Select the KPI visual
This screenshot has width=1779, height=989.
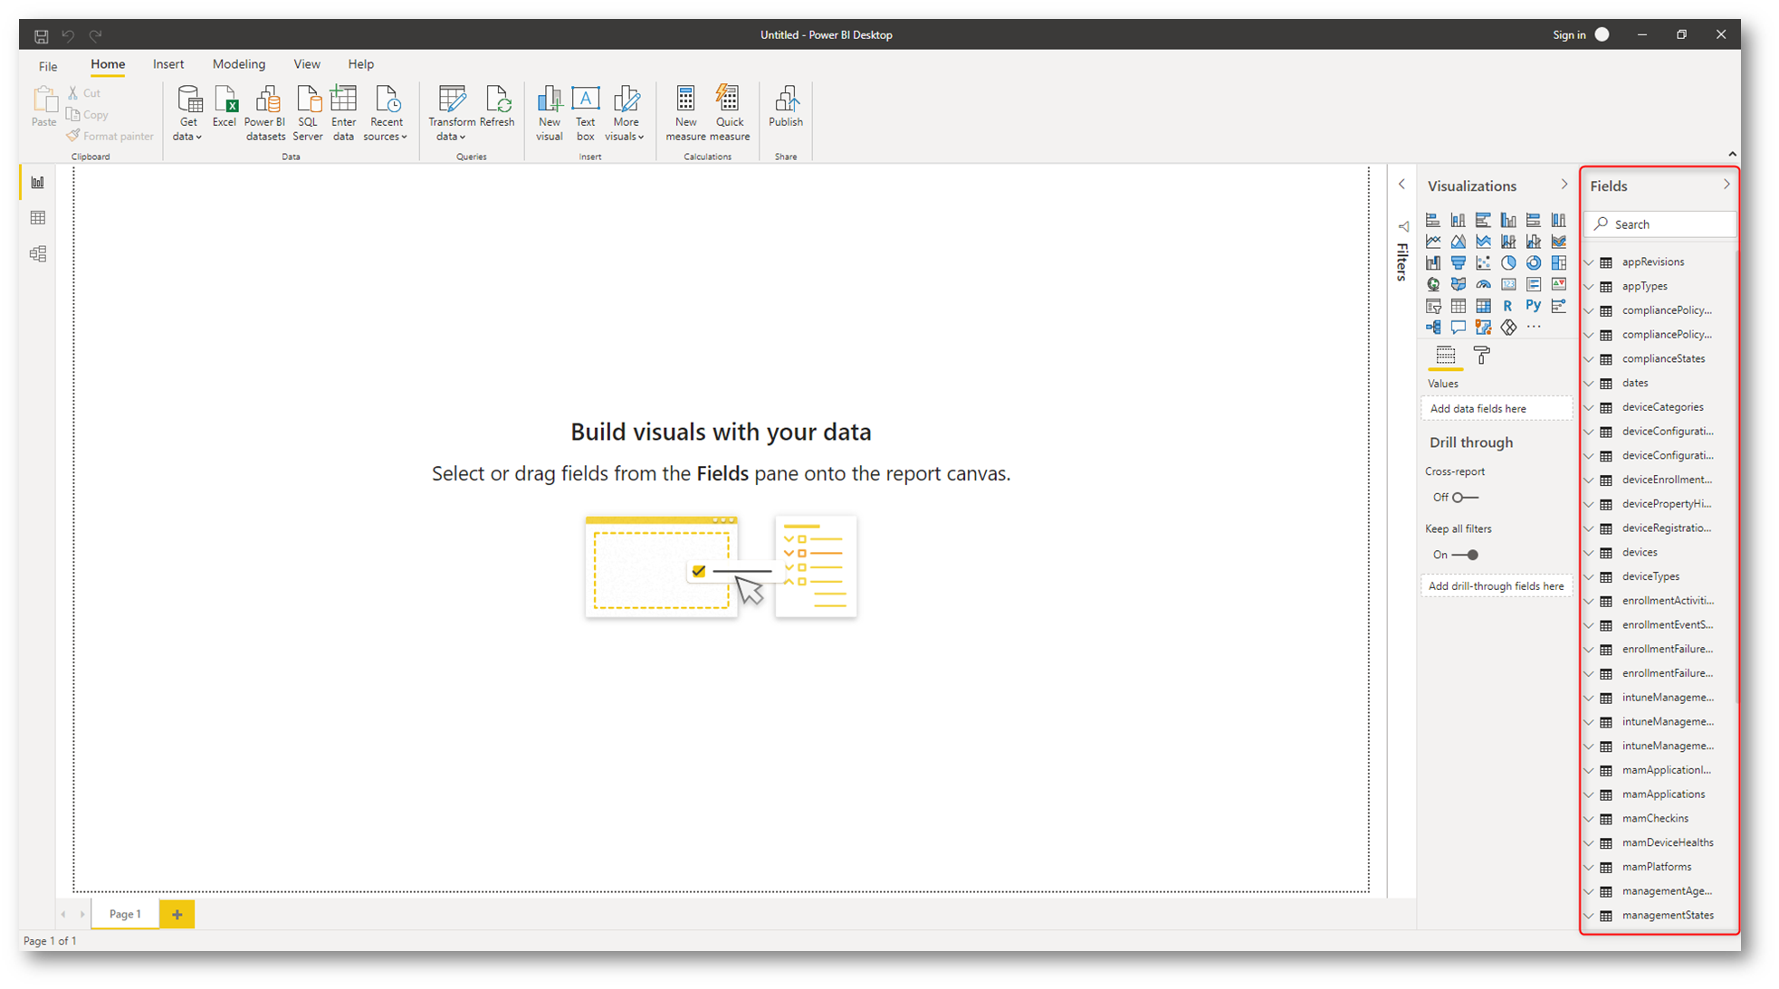(1558, 284)
